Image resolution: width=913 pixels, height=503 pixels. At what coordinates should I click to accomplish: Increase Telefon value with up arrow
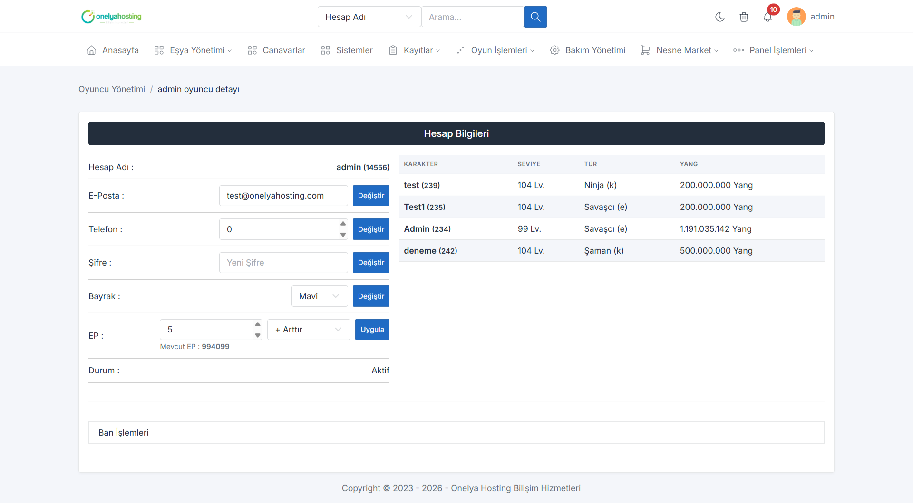pyautogui.click(x=343, y=224)
